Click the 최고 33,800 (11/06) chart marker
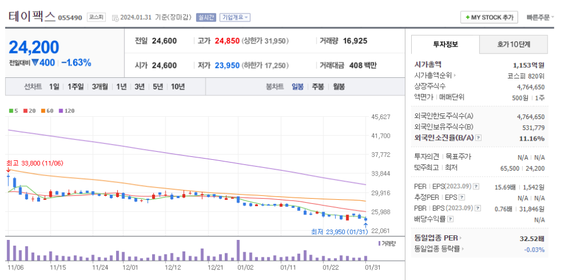Screen dimensions: 561x280 [35, 163]
